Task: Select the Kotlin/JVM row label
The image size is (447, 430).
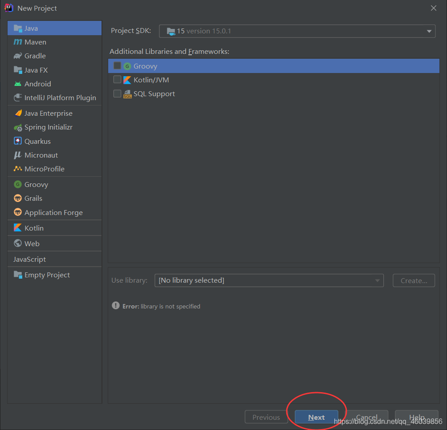Action: coord(151,80)
